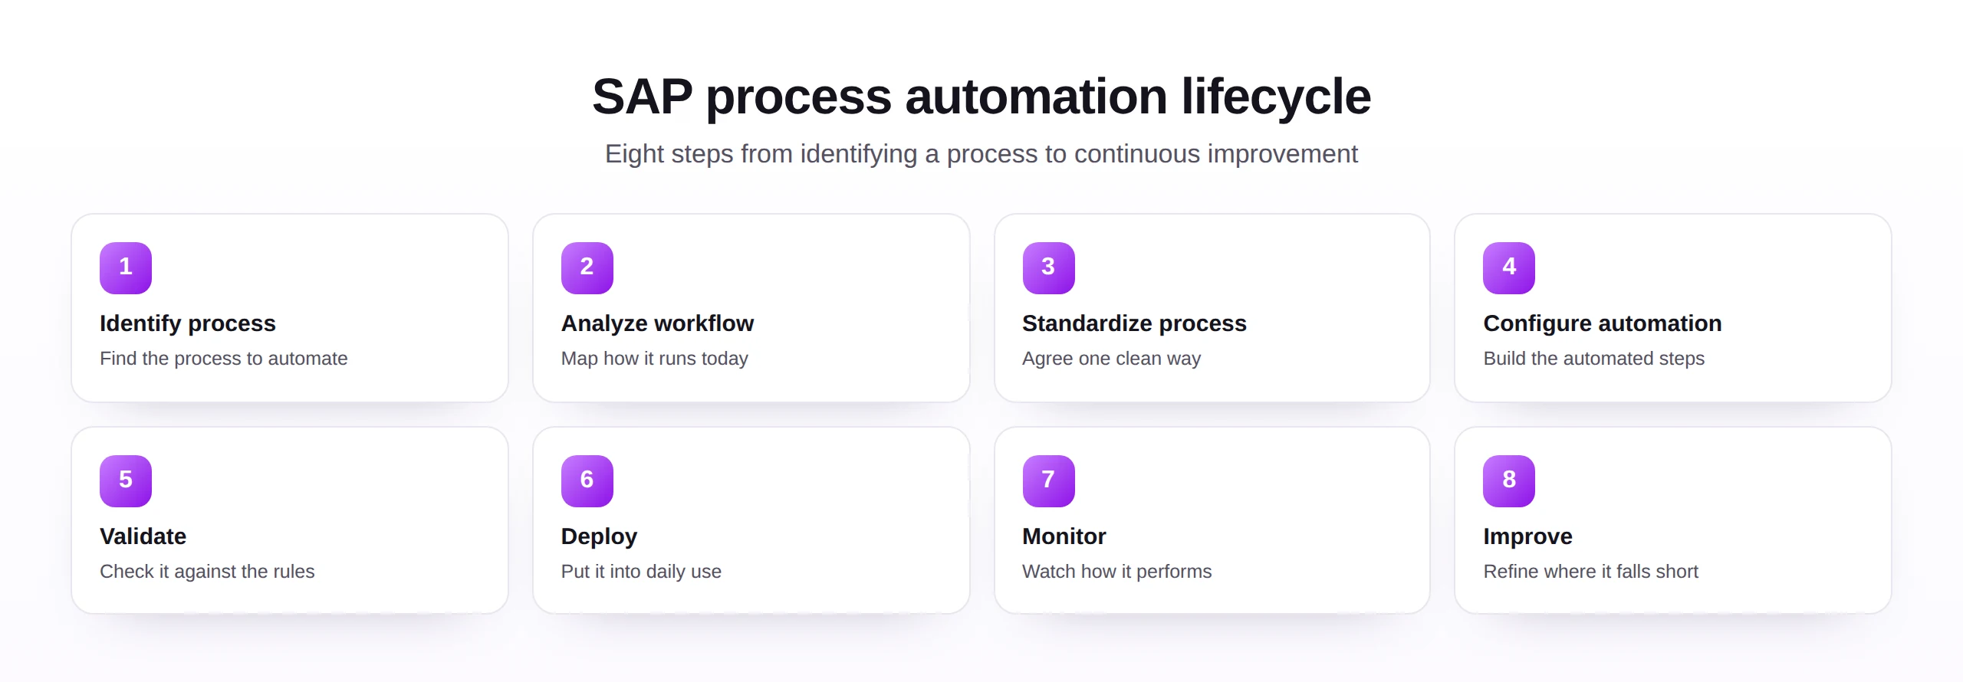The width and height of the screenshot is (1963, 682).
Task: Select the 'Validate' card title
Action: click(143, 536)
